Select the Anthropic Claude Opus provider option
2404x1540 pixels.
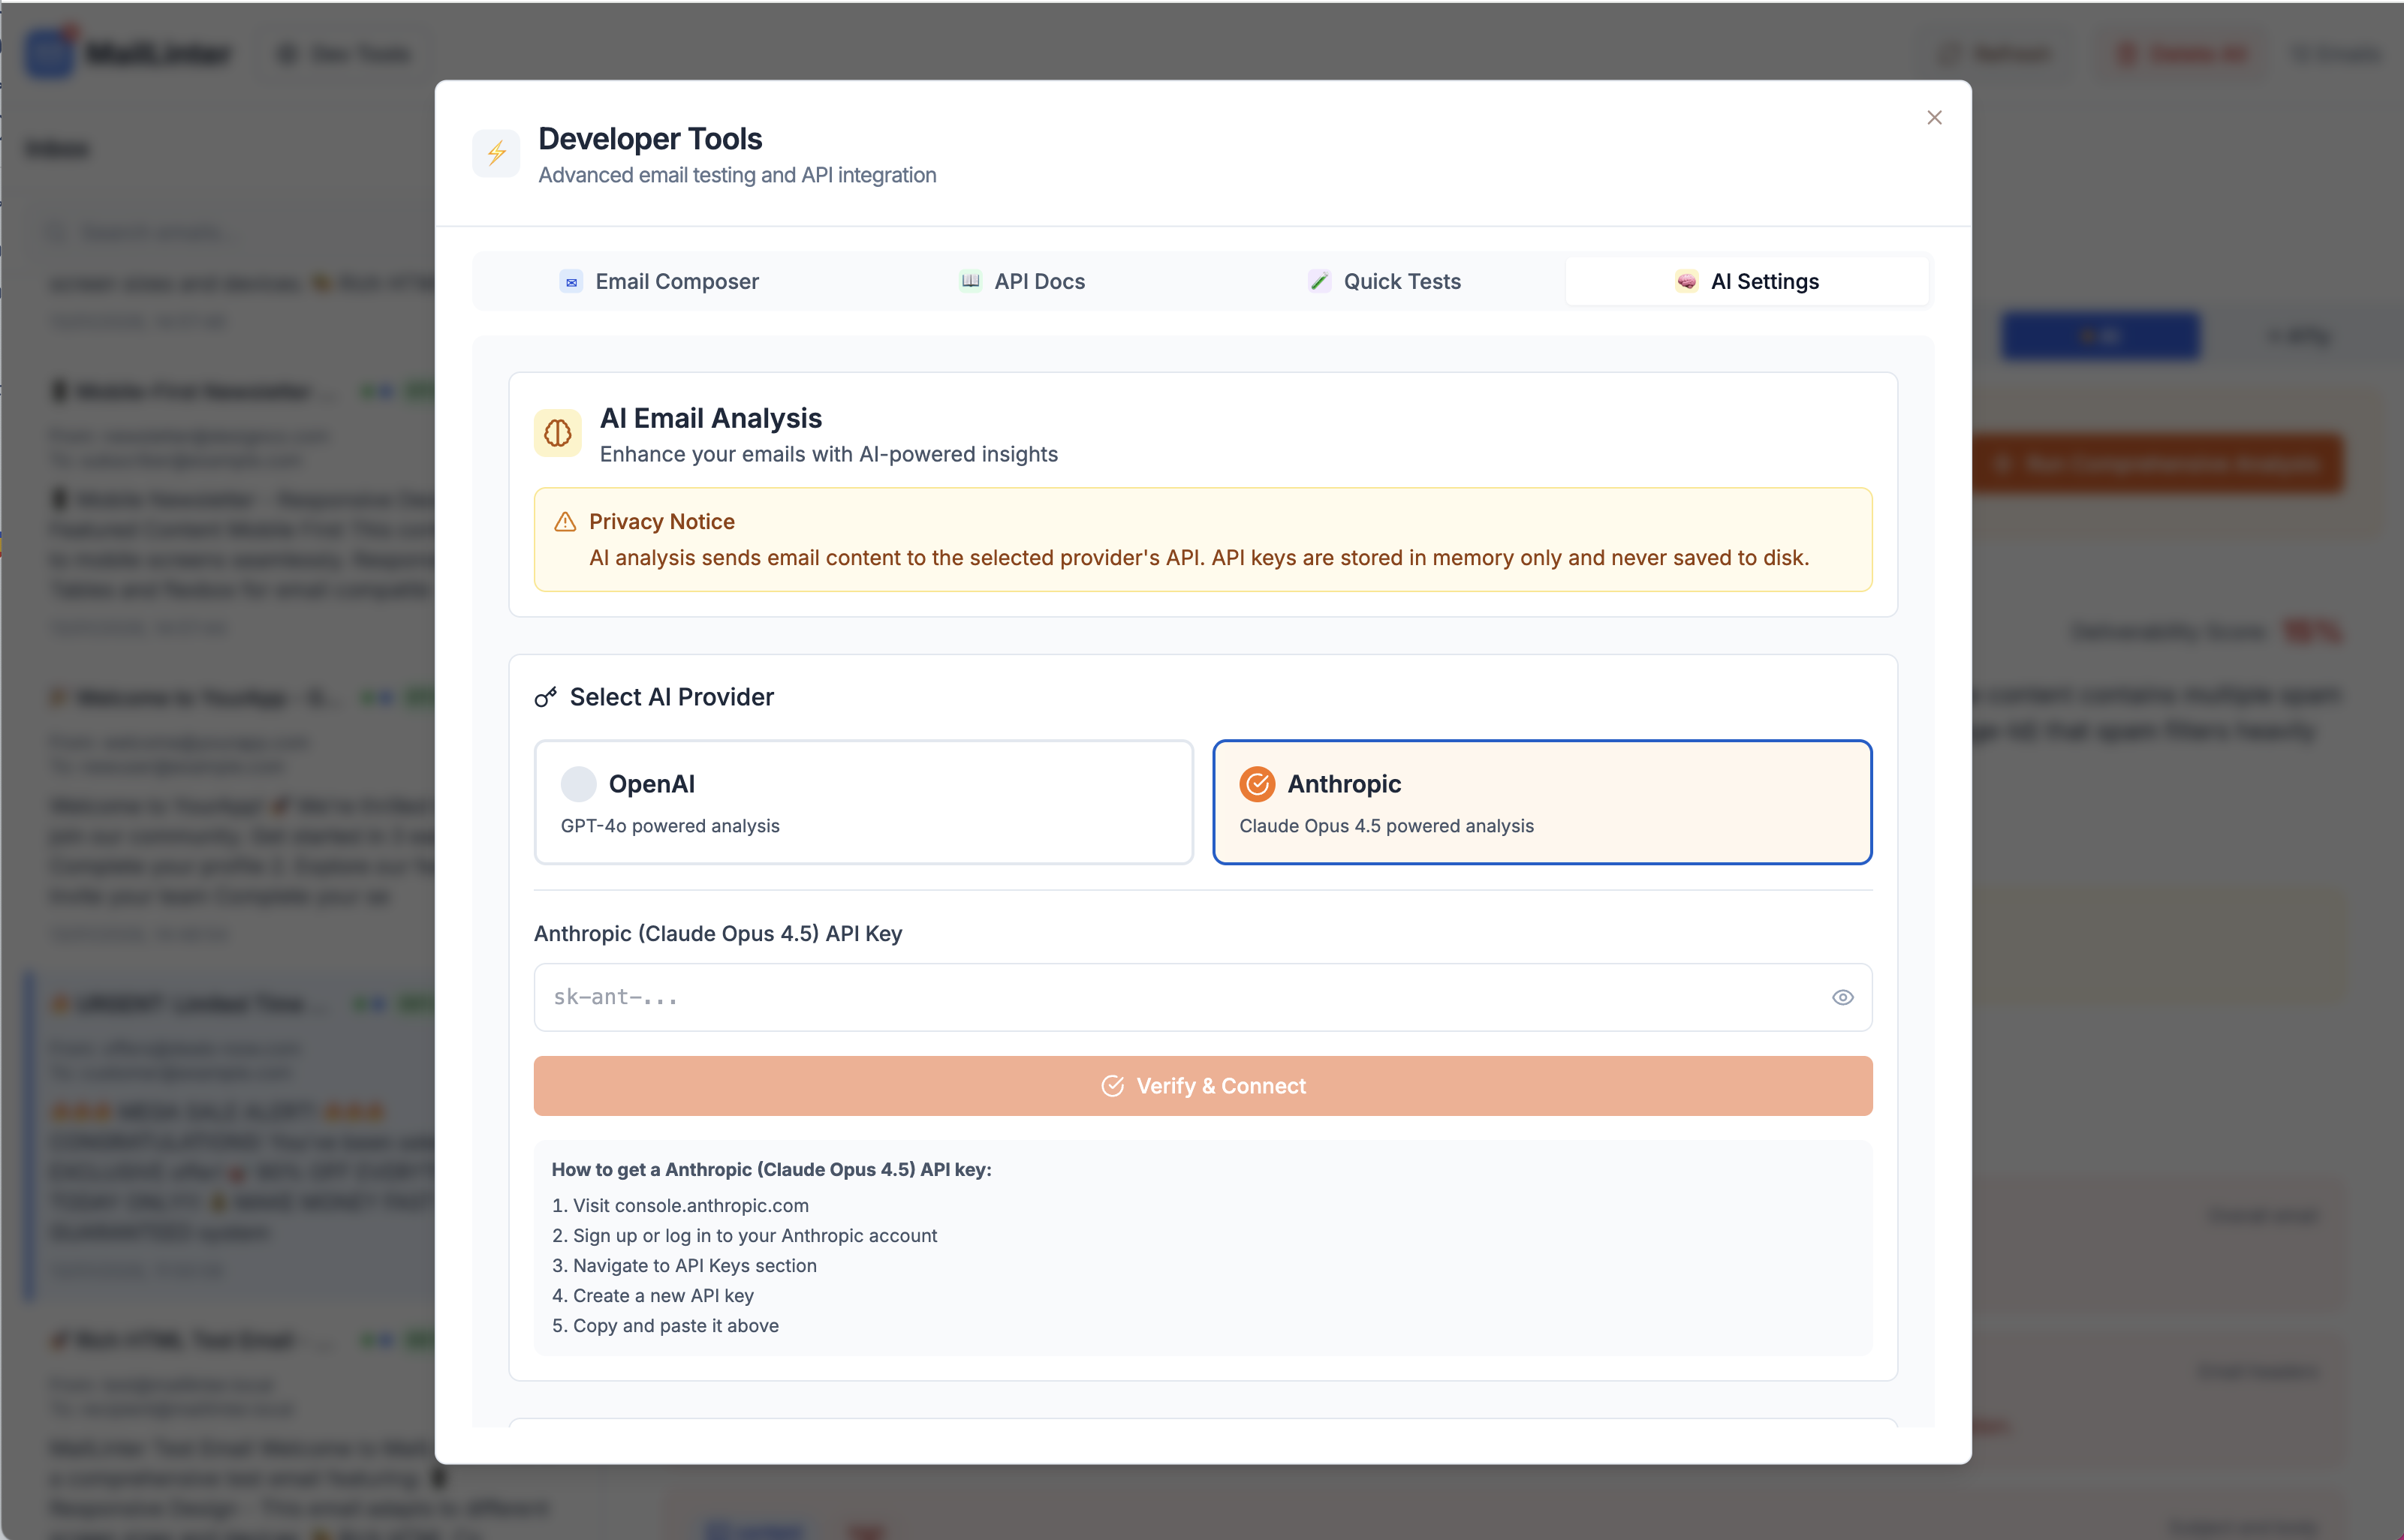tap(1541, 802)
